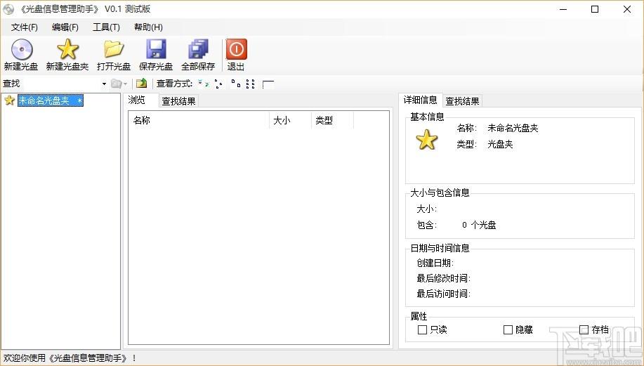This screenshot has height=366, width=644.
Task: Select the details view mode icon (last one)
Action: click(268, 84)
